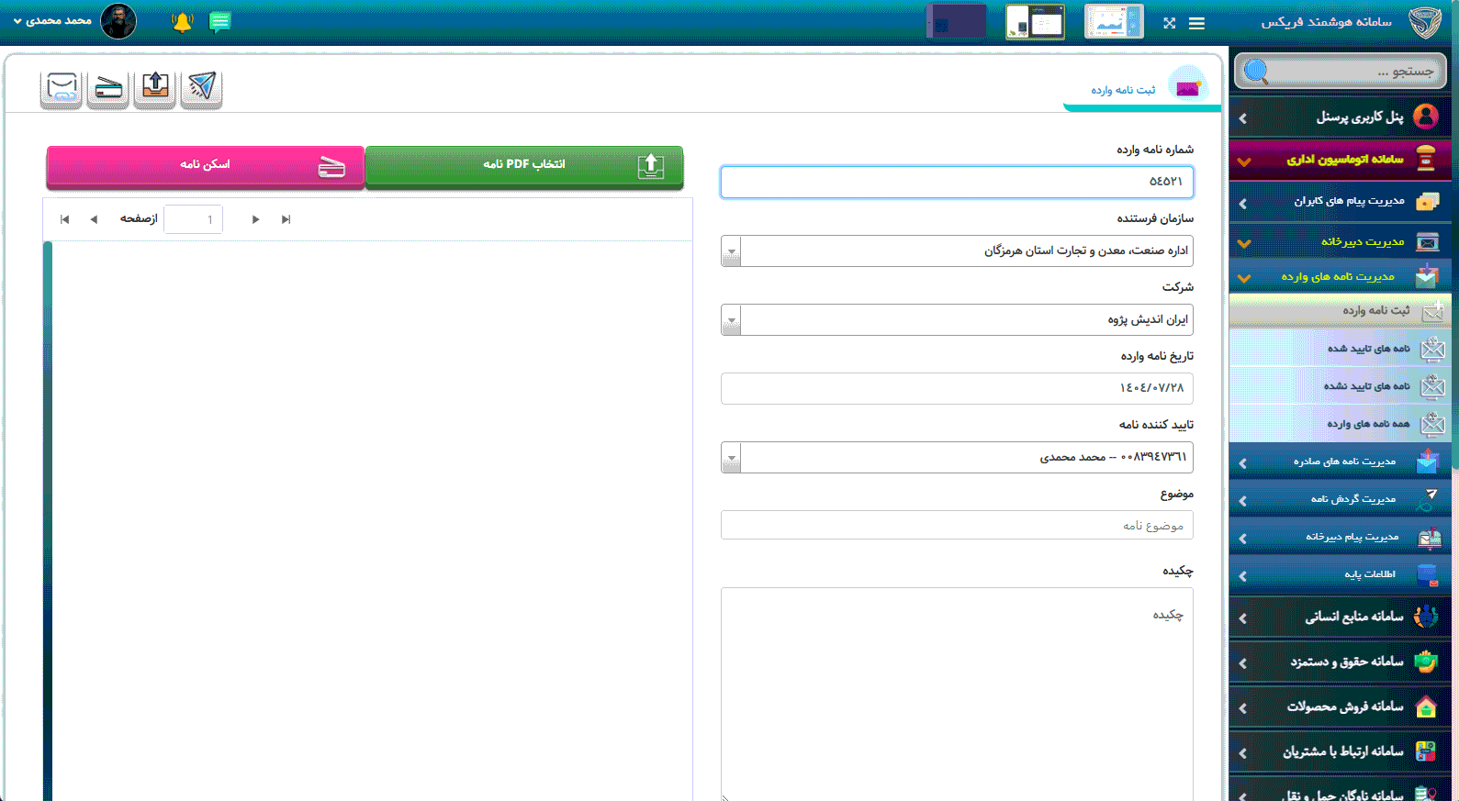
Task: Click the موضوع نامه input field
Action: click(957, 525)
